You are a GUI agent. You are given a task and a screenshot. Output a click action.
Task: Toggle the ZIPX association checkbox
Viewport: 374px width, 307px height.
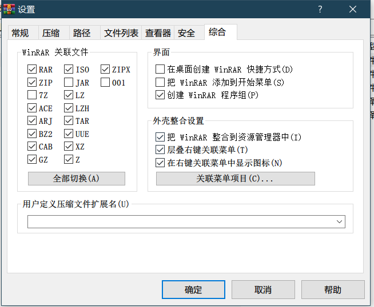(x=105, y=69)
